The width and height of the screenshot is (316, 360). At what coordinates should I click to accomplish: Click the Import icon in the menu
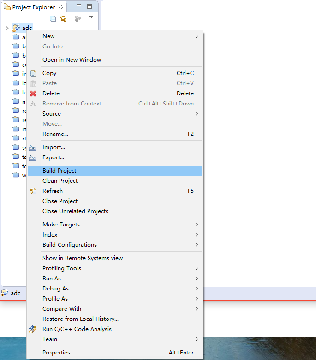(33, 148)
